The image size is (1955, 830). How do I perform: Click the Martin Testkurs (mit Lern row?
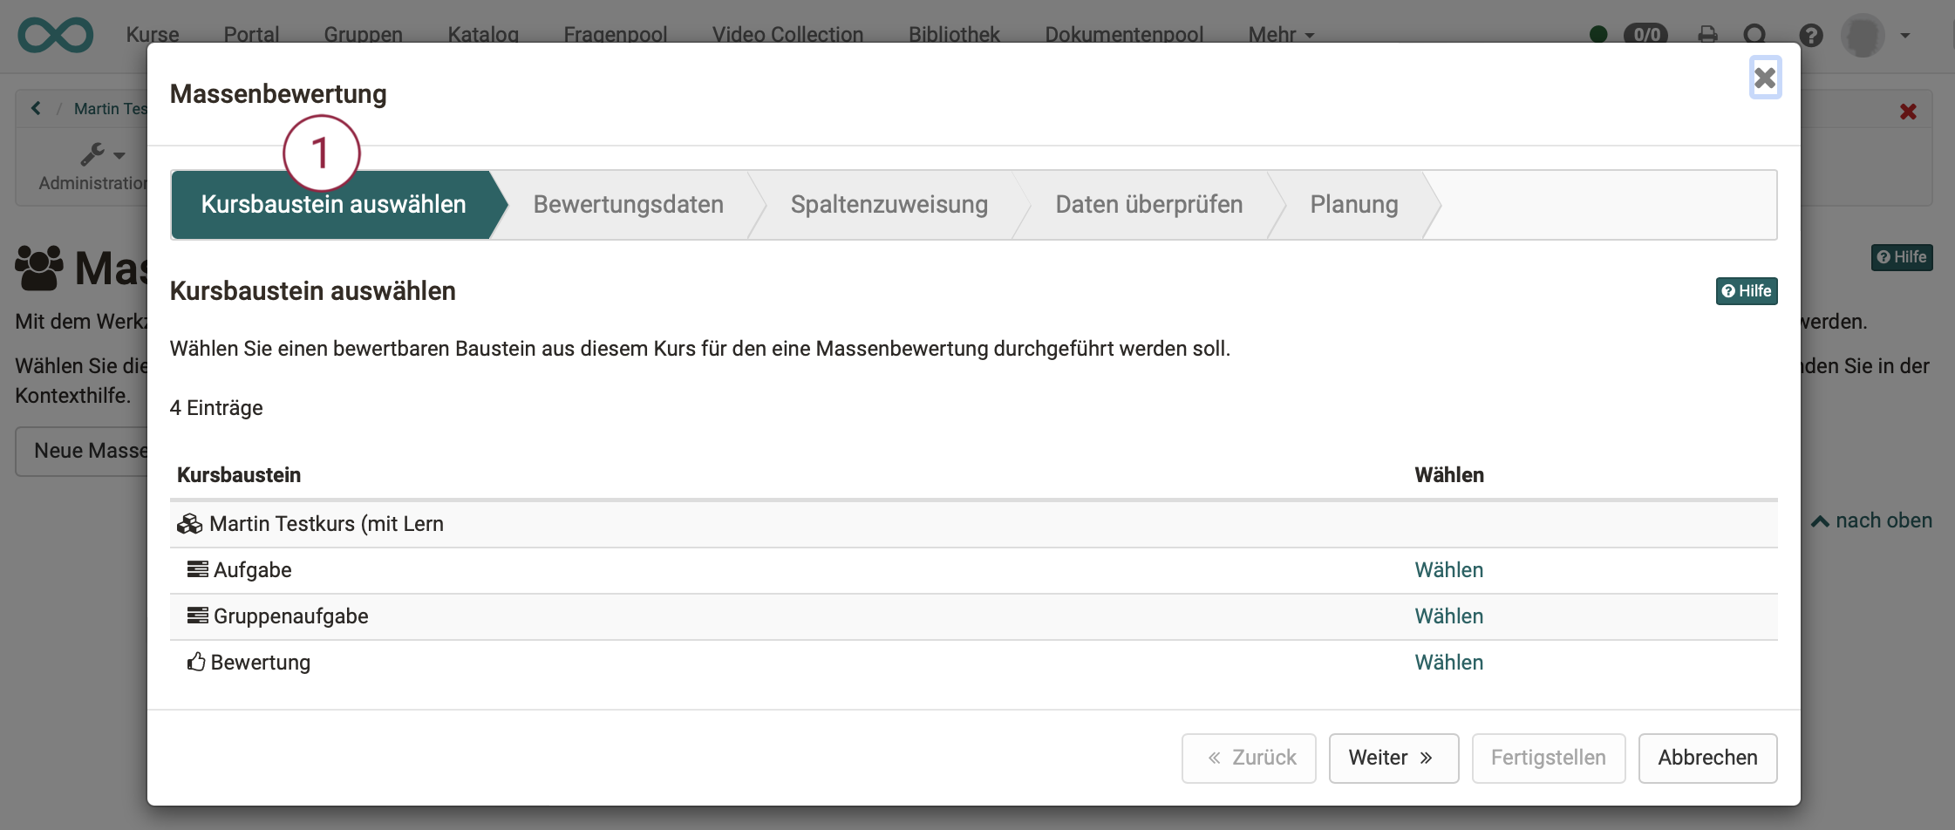[x=973, y=524]
